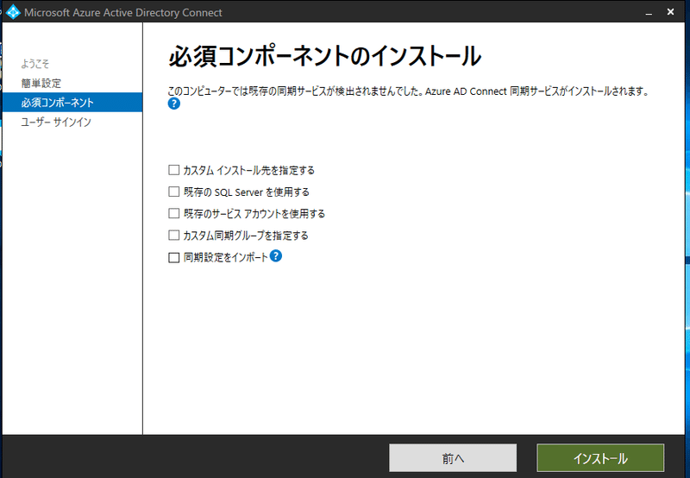Screen dimensions: 690x478
Task: Open ユーザー サインイン step in sidebar
Action: pyautogui.click(x=56, y=122)
